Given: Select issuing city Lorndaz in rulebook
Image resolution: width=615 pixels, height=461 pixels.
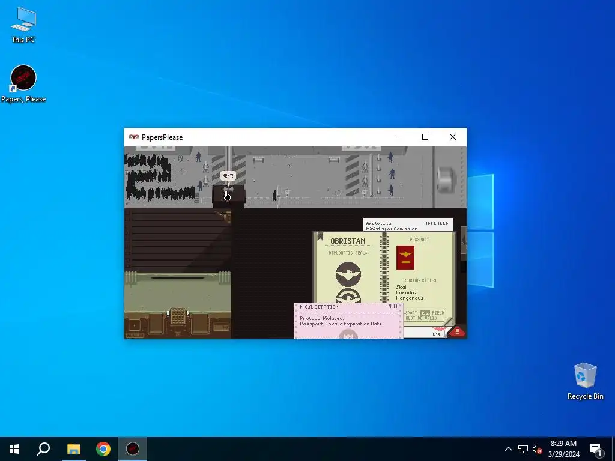Looking at the screenshot, I should tap(407, 292).
